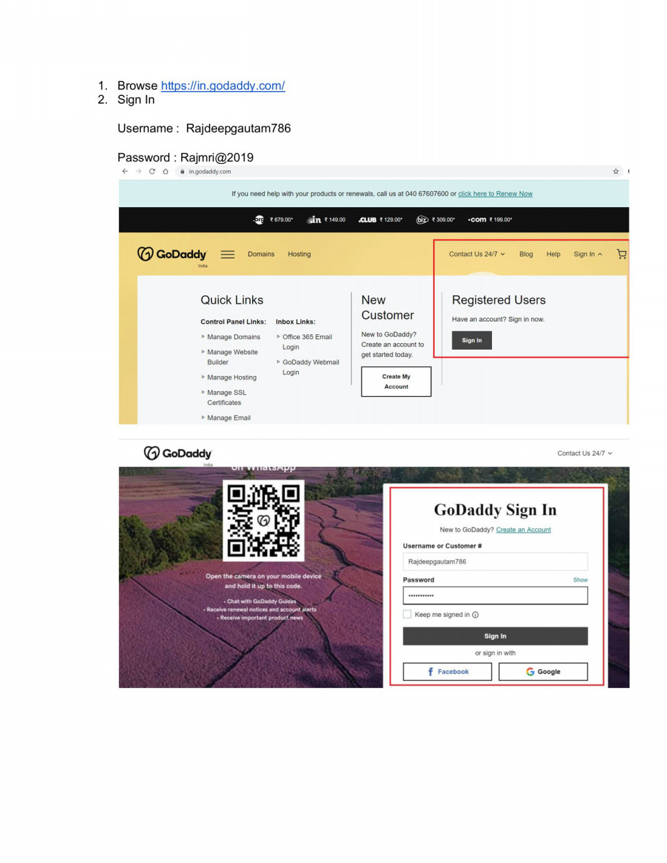Select the .com domain ₹199.00 offer
Image resolution: width=667 pixels, height=863 pixels.
490,220
